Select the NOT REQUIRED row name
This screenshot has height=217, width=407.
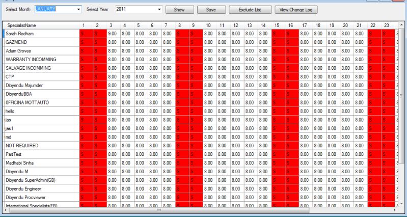(x=22, y=146)
